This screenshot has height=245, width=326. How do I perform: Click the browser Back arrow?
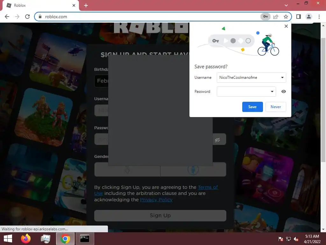tap(7, 17)
